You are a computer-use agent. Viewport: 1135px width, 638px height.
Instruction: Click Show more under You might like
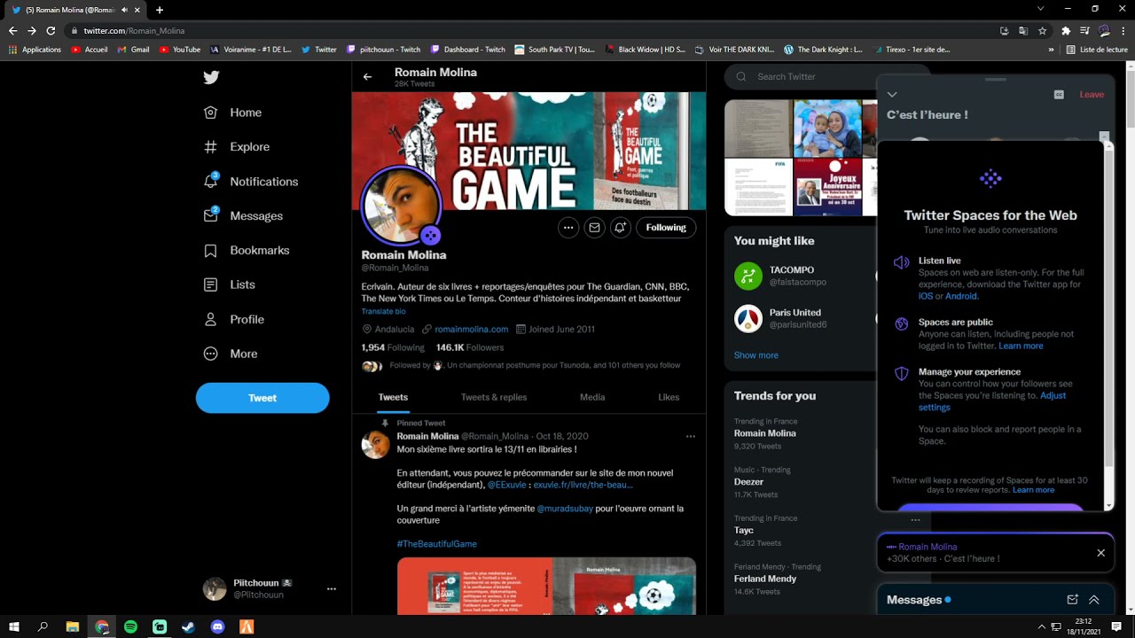click(756, 355)
